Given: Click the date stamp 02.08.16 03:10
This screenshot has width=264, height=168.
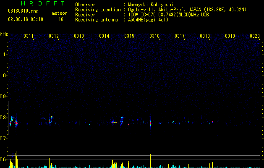Looking at the screenshot, I should tap(26, 19).
